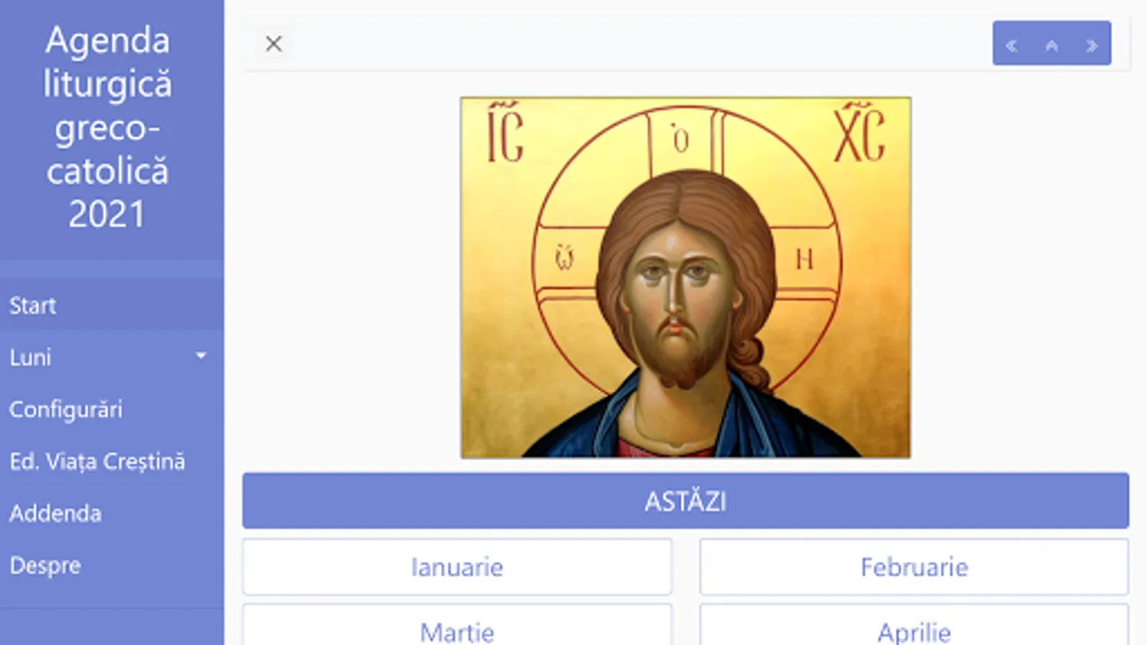This screenshot has height=645, width=1147.
Task: Open the Ianuarie month button
Action: pos(457,567)
